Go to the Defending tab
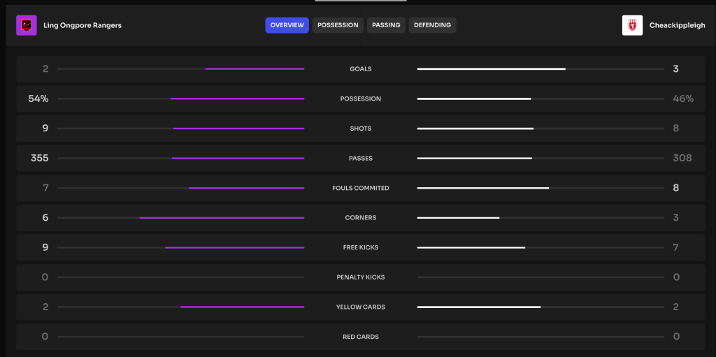Image resolution: width=716 pixels, height=357 pixels. [x=432, y=25]
